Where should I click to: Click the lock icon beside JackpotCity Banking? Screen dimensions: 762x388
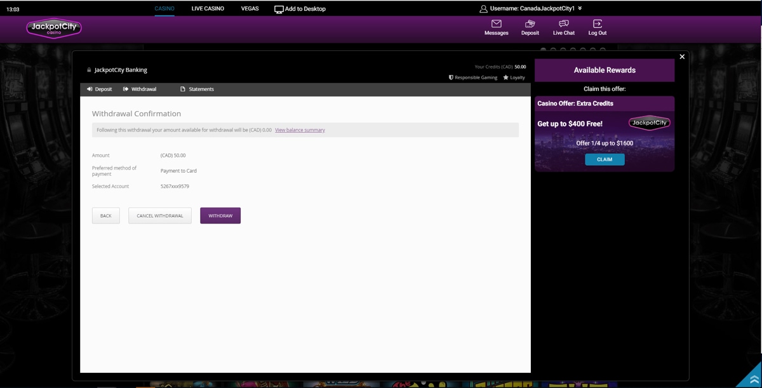click(89, 70)
